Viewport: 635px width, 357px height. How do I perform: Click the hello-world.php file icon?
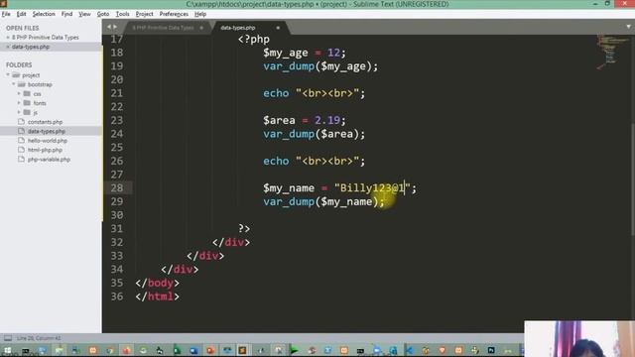point(22,141)
